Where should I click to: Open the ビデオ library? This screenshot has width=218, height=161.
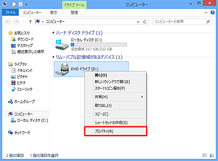tap(18, 83)
